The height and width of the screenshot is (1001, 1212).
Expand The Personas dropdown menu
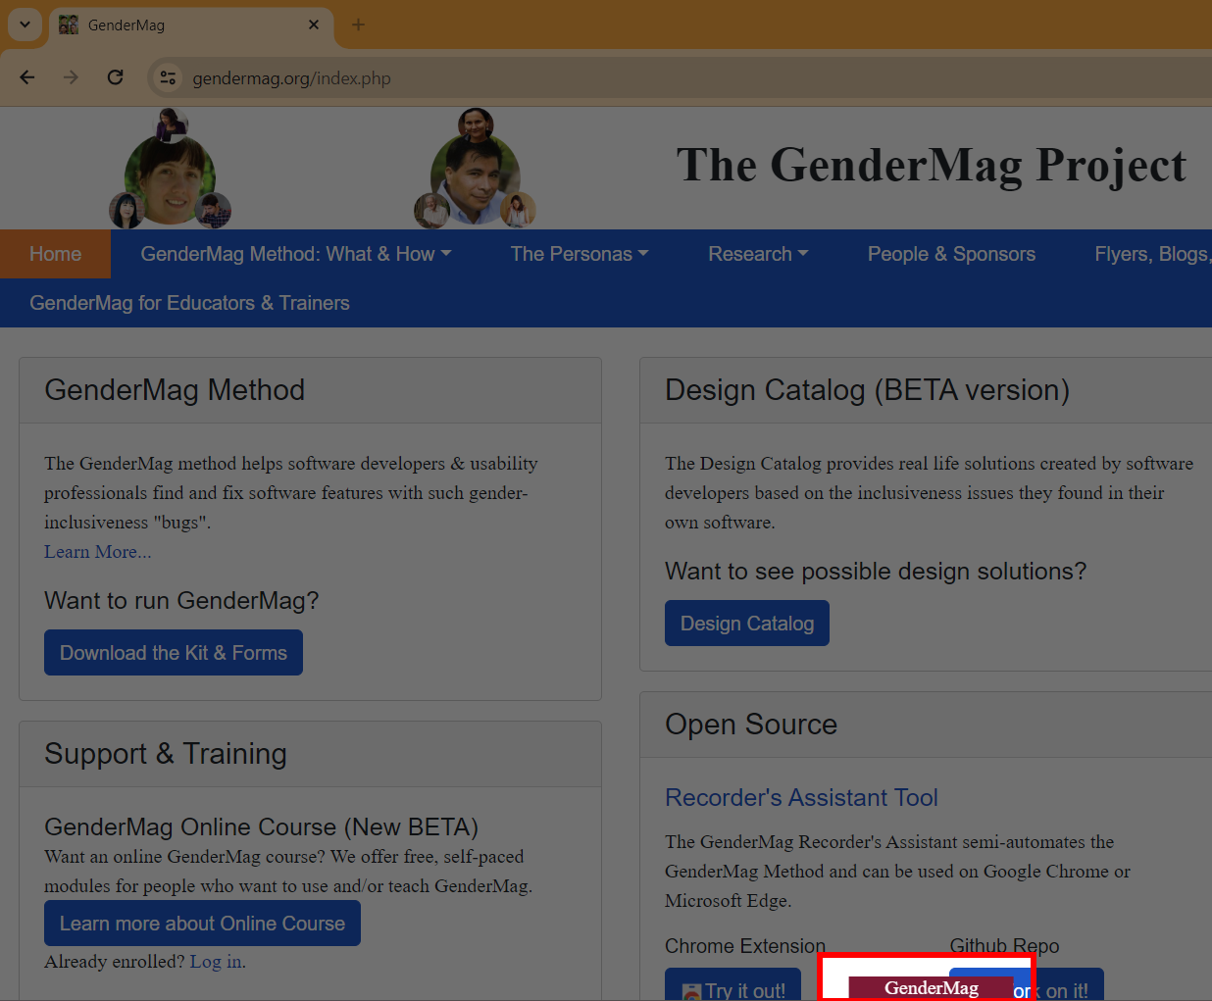pyautogui.click(x=580, y=254)
